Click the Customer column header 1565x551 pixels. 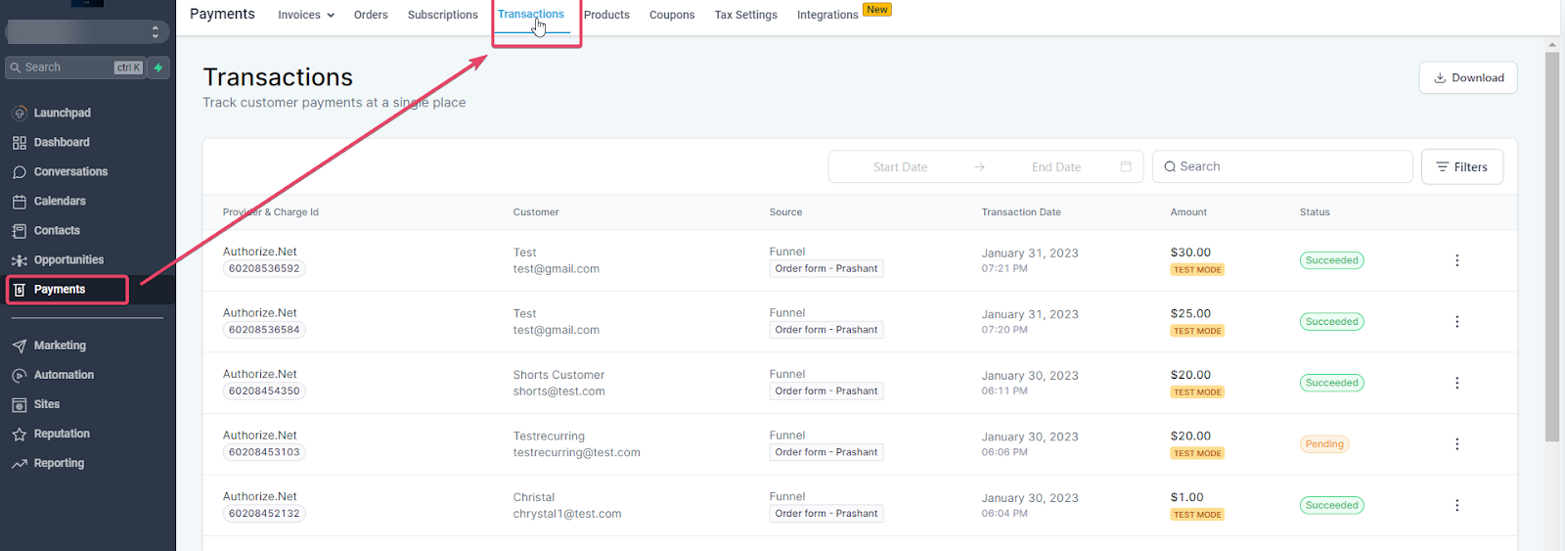pyautogui.click(x=536, y=212)
